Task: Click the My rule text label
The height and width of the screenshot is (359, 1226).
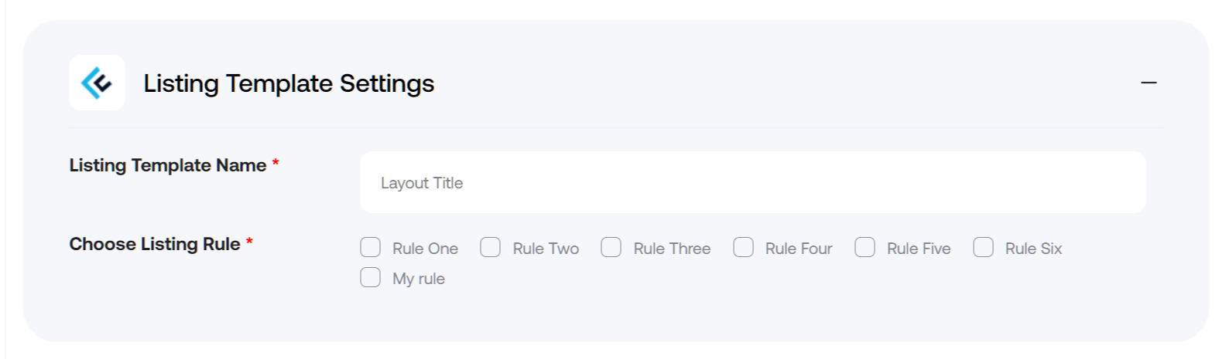Action: [419, 279]
